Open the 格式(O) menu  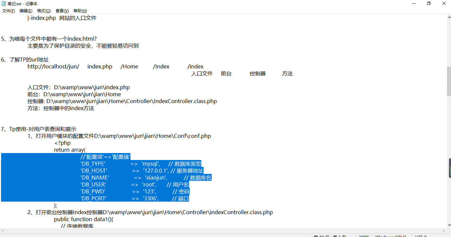(44, 11)
